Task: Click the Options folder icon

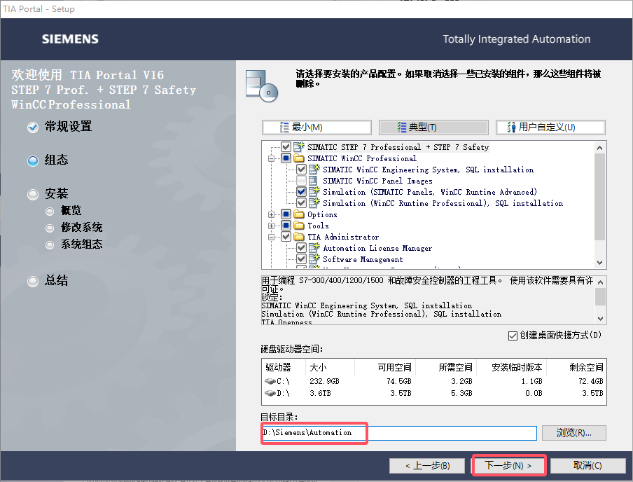Action: pos(299,214)
